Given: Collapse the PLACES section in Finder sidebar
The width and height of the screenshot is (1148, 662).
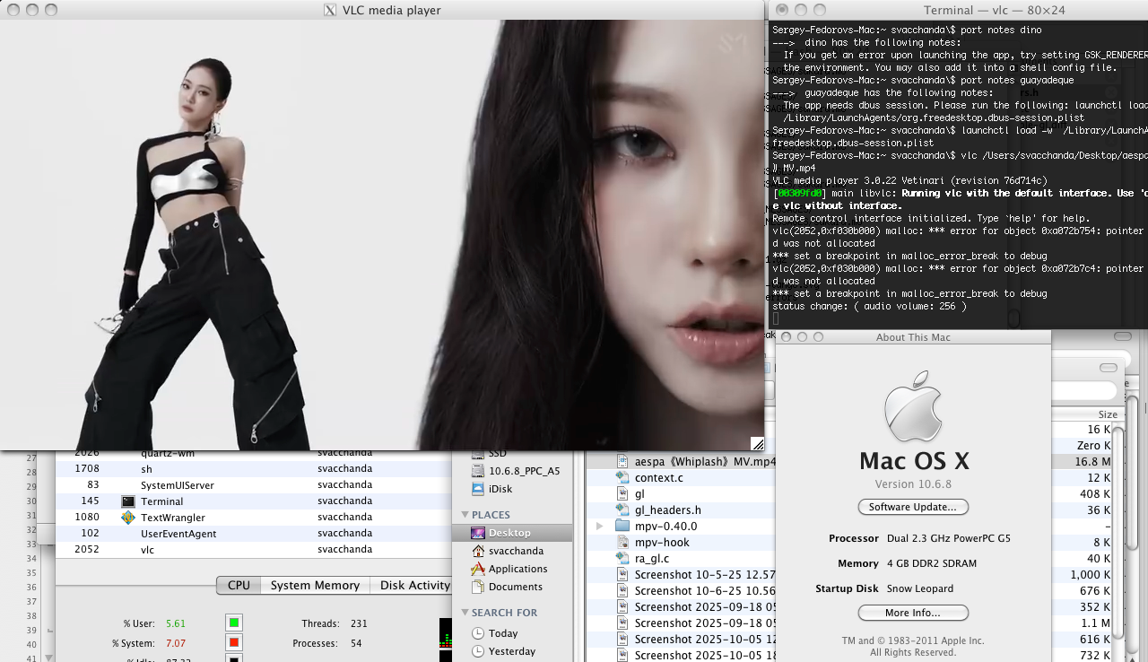Looking at the screenshot, I should (465, 515).
